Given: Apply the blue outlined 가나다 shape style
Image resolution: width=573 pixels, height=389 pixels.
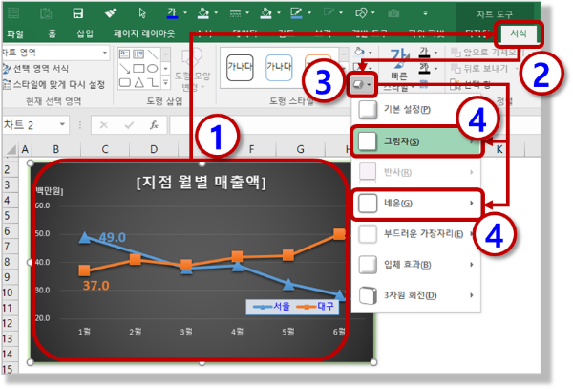Looking at the screenshot, I should (279, 67).
